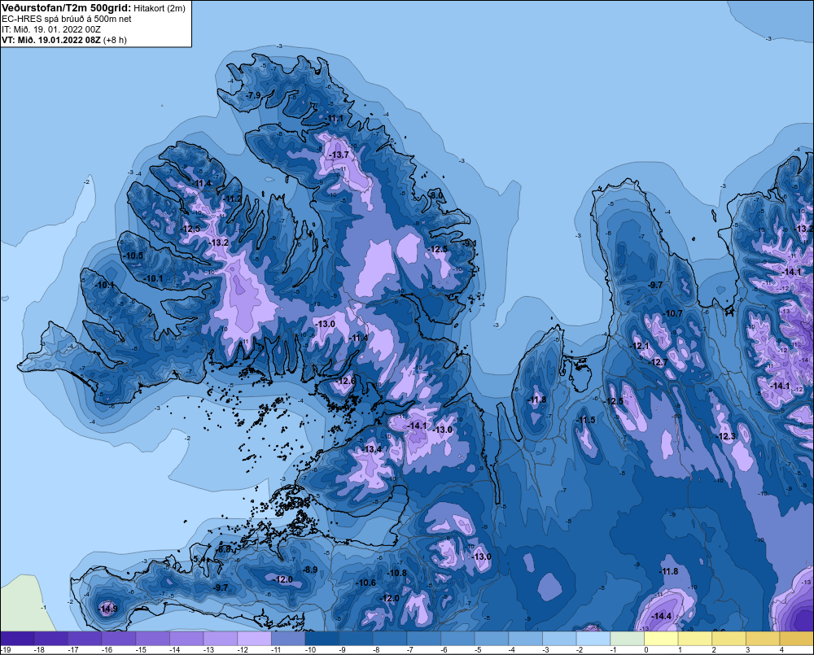Select the -12.3 temperature label
The width and height of the screenshot is (814, 655).
pos(726,436)
